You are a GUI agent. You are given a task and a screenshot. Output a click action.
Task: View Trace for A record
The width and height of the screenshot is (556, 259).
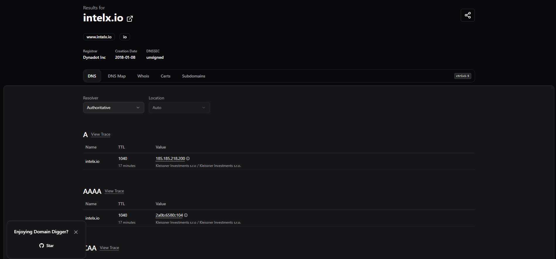click(x=101, y=134)
